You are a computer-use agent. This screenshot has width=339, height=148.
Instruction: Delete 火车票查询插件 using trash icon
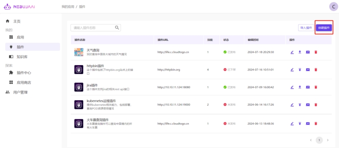pyautogui.click(x=316, y=124)
